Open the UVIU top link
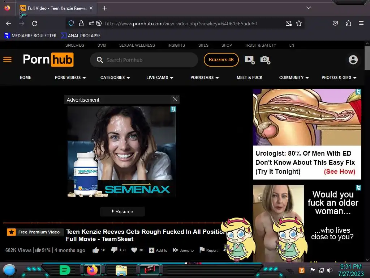Screen dimensions: 370x278 102,45
